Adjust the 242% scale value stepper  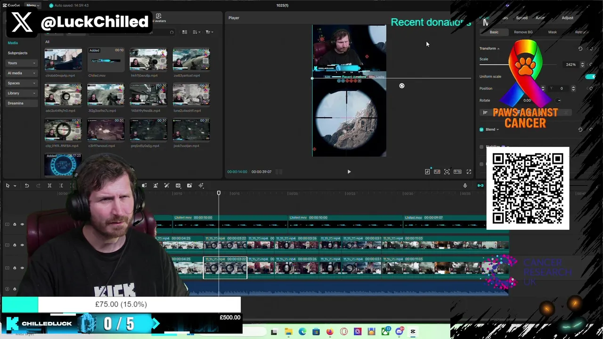[x=582, y=65]
